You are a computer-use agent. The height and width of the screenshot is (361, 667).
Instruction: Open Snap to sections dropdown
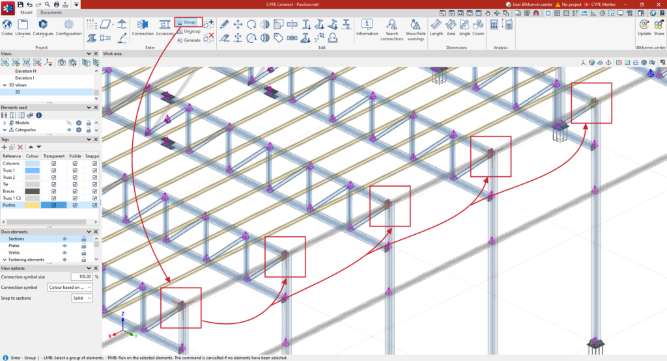pyautogui.click(x=82, y=298)
